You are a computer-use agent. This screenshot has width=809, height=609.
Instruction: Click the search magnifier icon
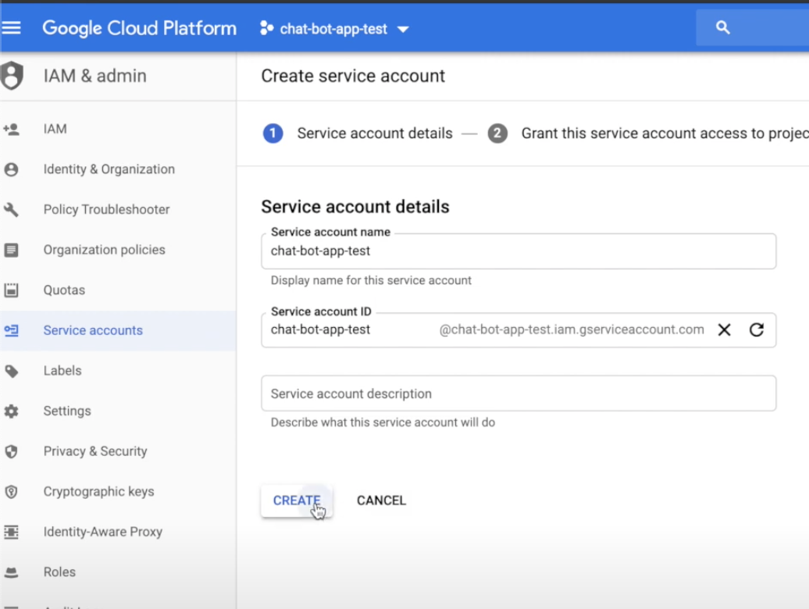[x=722, y=27]
